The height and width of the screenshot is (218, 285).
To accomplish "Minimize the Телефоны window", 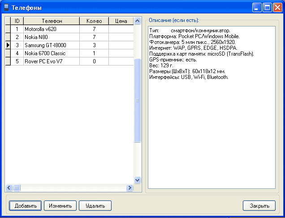I will [x=257, y=8].
